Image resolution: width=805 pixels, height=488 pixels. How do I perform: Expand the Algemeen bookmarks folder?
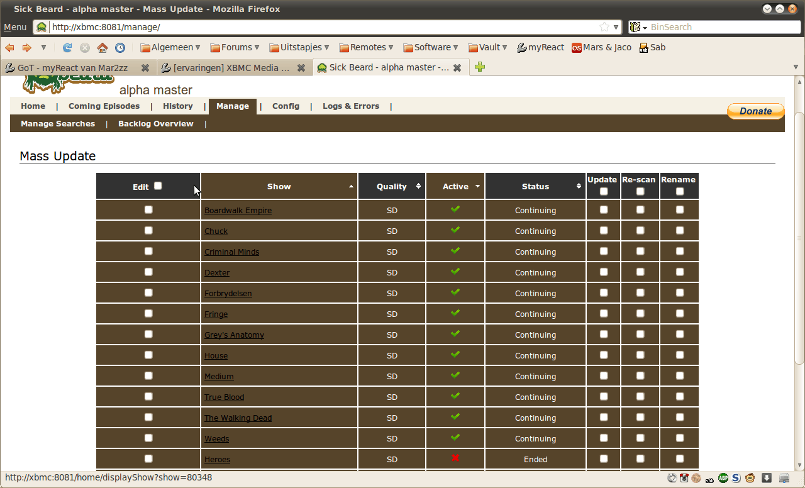pos(170,48)
